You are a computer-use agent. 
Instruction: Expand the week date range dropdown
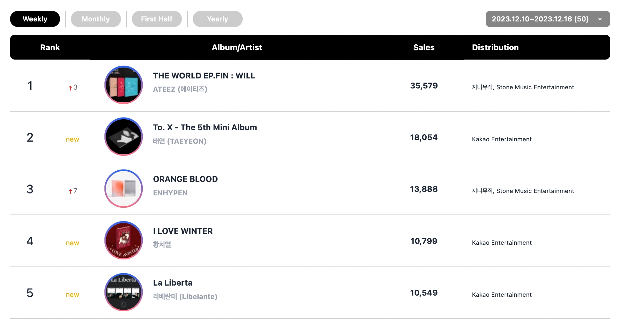pos(540,19)
